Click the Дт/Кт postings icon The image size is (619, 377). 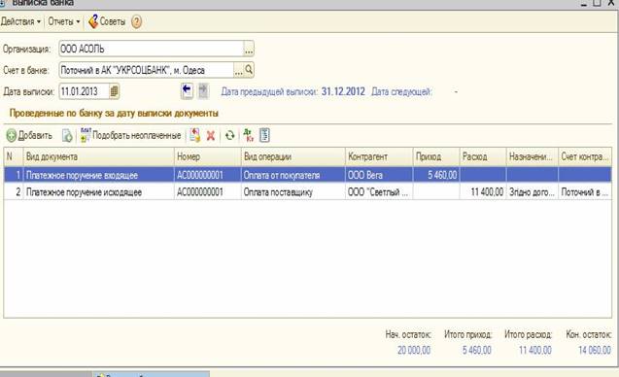(x=249, y=135)
